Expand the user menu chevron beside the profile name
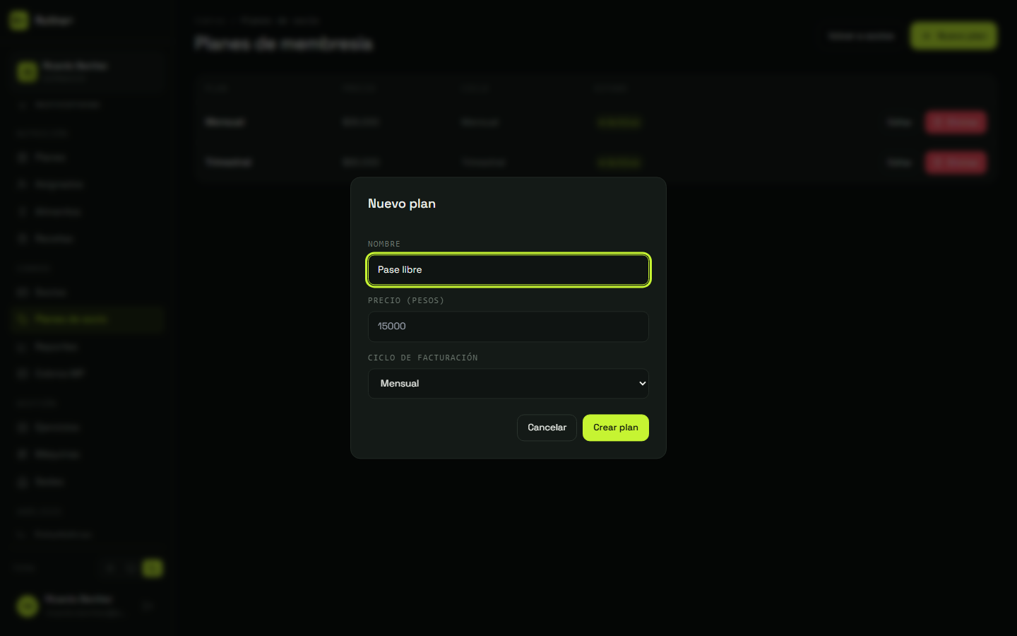1017x636 pixels. [x=148, y=606]
